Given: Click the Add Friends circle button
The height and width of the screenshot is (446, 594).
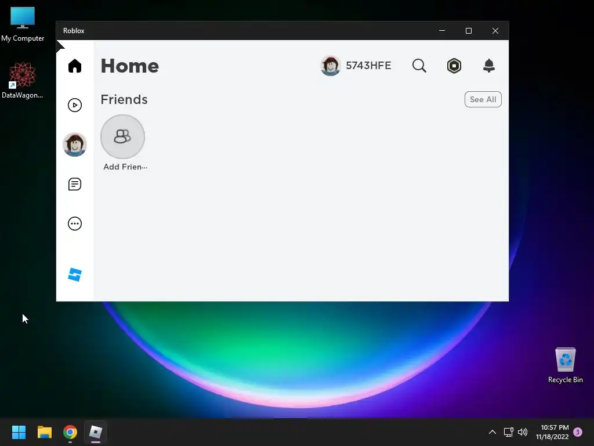Looking at the screenshot, I should pyautogui.click(x=123, y=136).
